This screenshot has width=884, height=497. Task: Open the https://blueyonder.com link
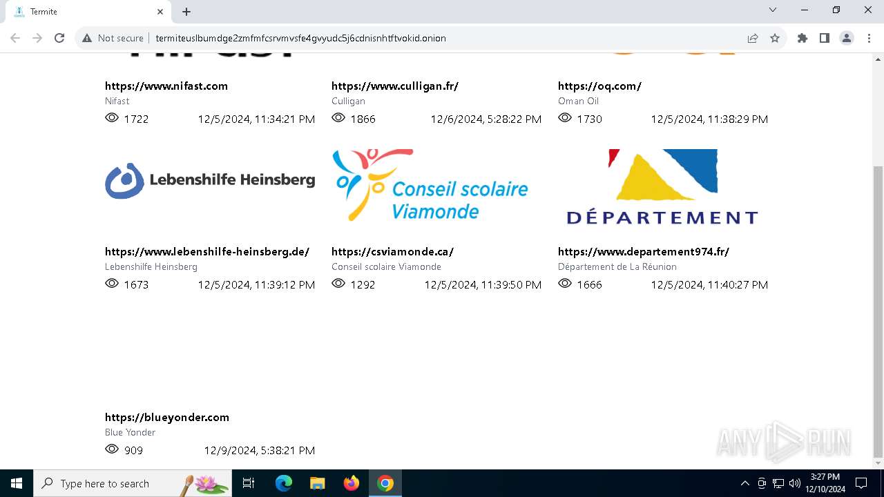click(x=167, y=417)
